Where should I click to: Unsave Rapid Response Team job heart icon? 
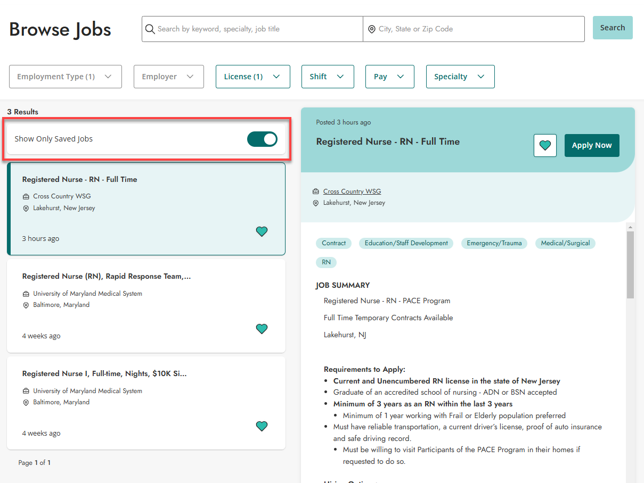tap(262, 329)
